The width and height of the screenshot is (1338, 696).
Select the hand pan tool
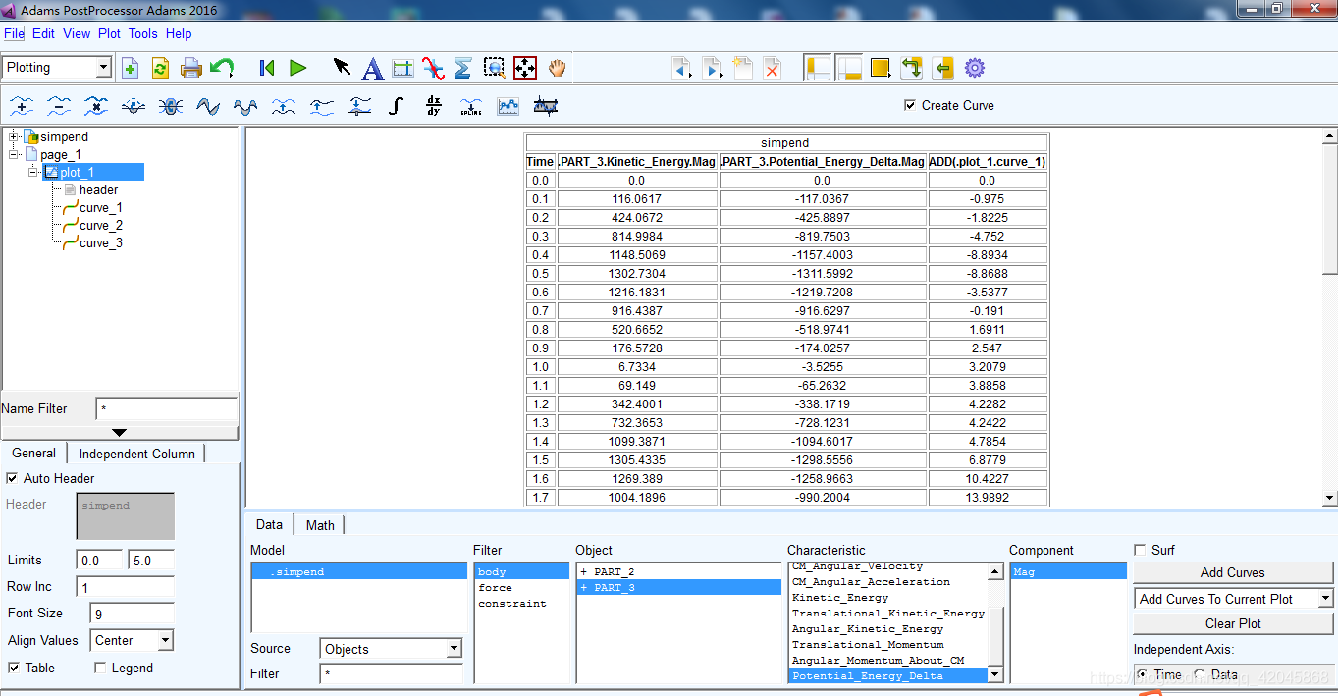pos(557,68)
